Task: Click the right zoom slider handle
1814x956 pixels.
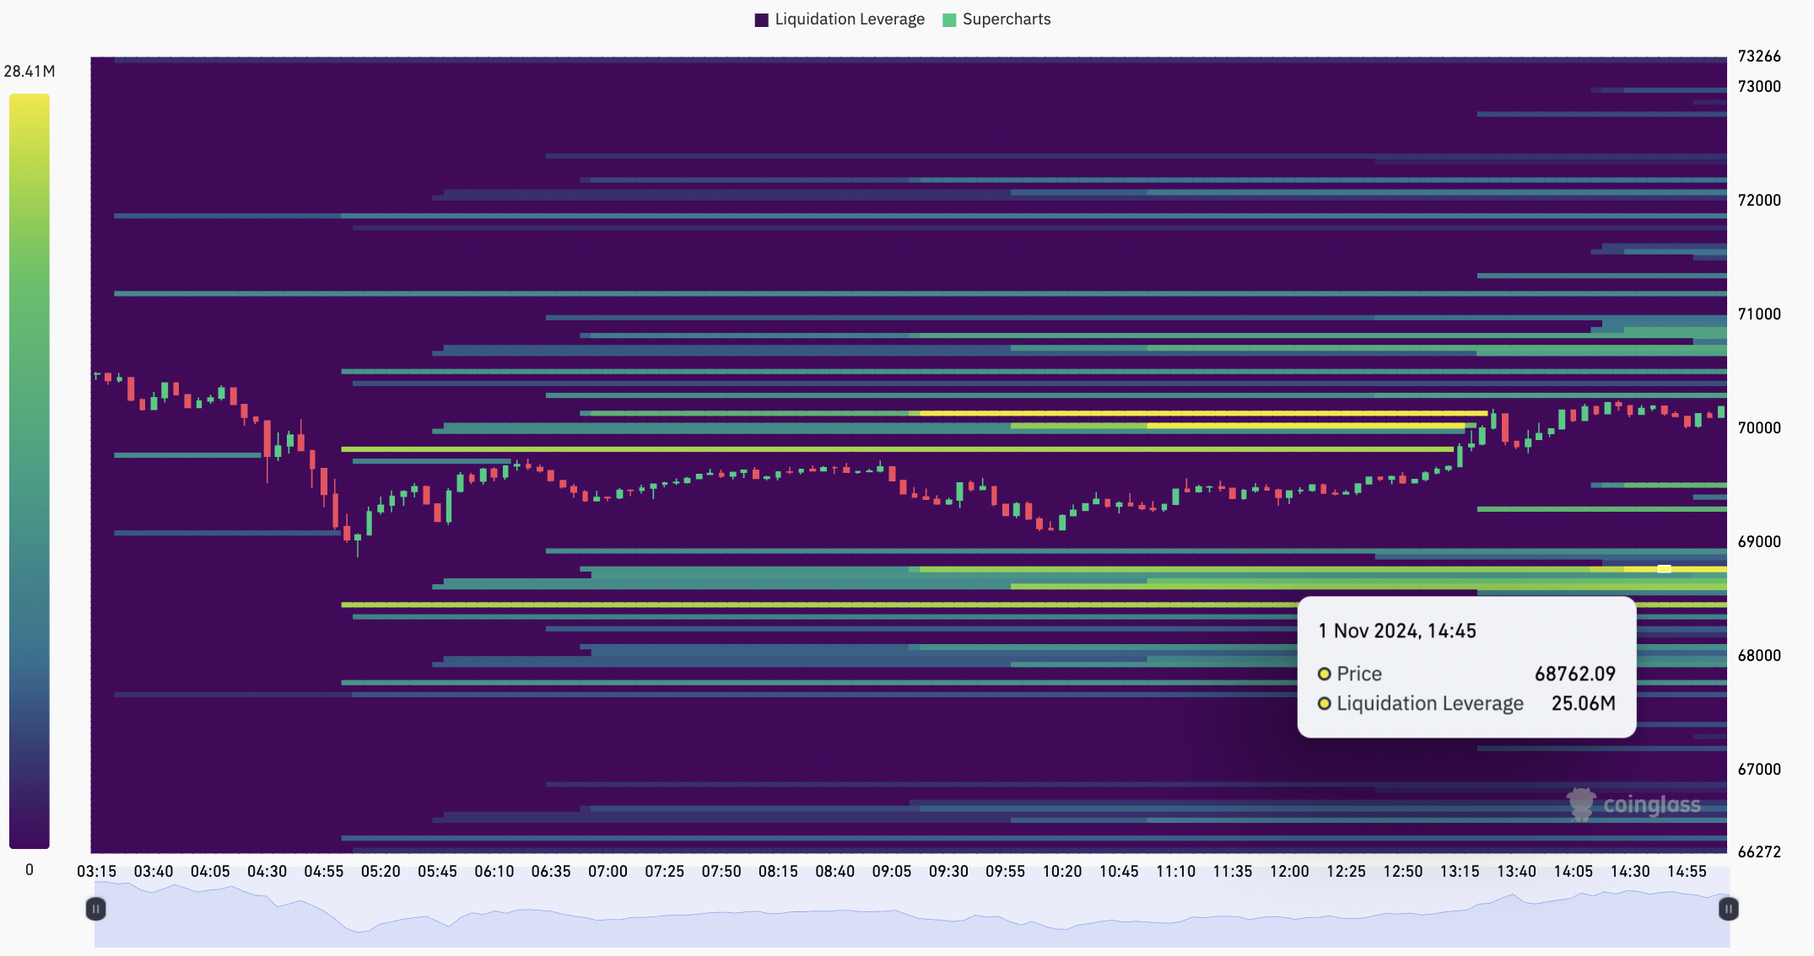Action: [1728, 909]
